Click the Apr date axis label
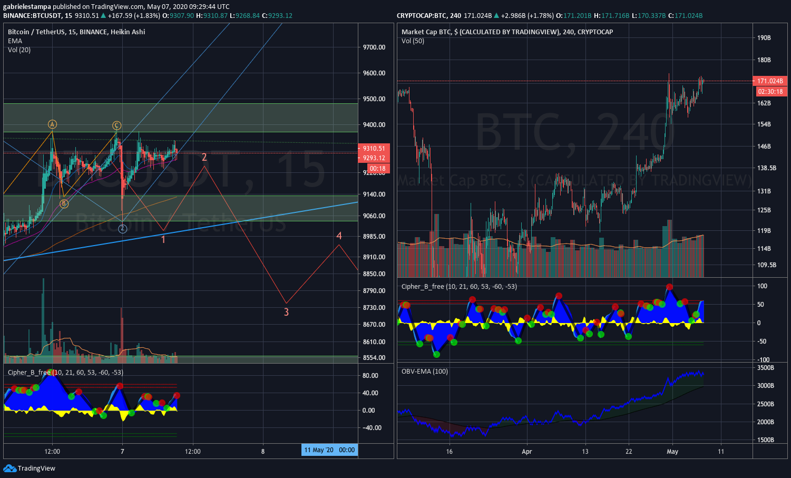The image size is (791, 478). coord(526,451)
